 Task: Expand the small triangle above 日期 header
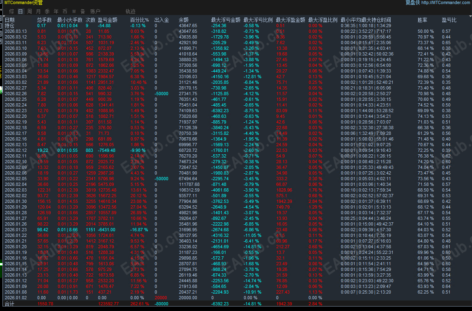pos(4,16)
